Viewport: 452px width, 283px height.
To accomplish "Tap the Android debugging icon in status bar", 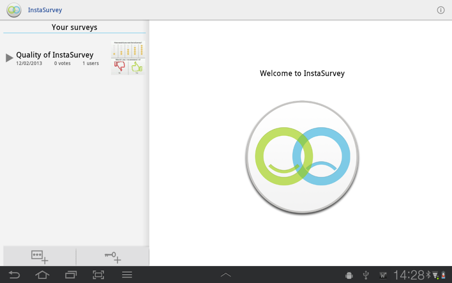I will point(349,275).
